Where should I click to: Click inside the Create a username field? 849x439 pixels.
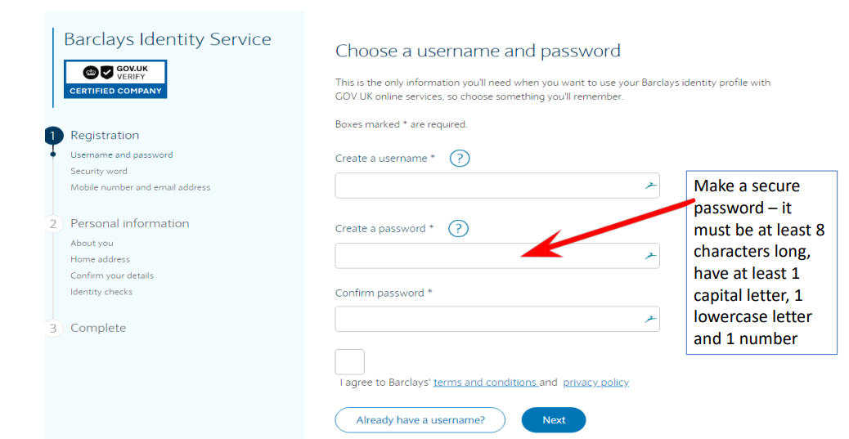pos(487,186)
